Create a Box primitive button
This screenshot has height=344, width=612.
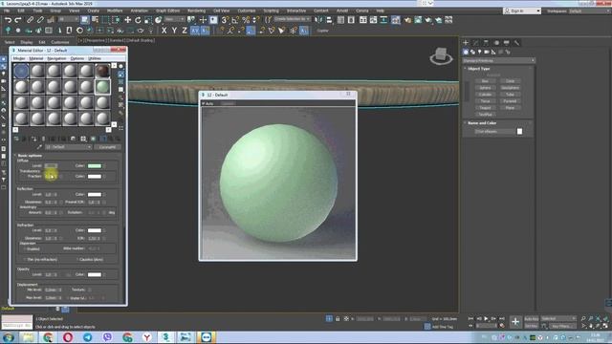(x=485, y=81)
